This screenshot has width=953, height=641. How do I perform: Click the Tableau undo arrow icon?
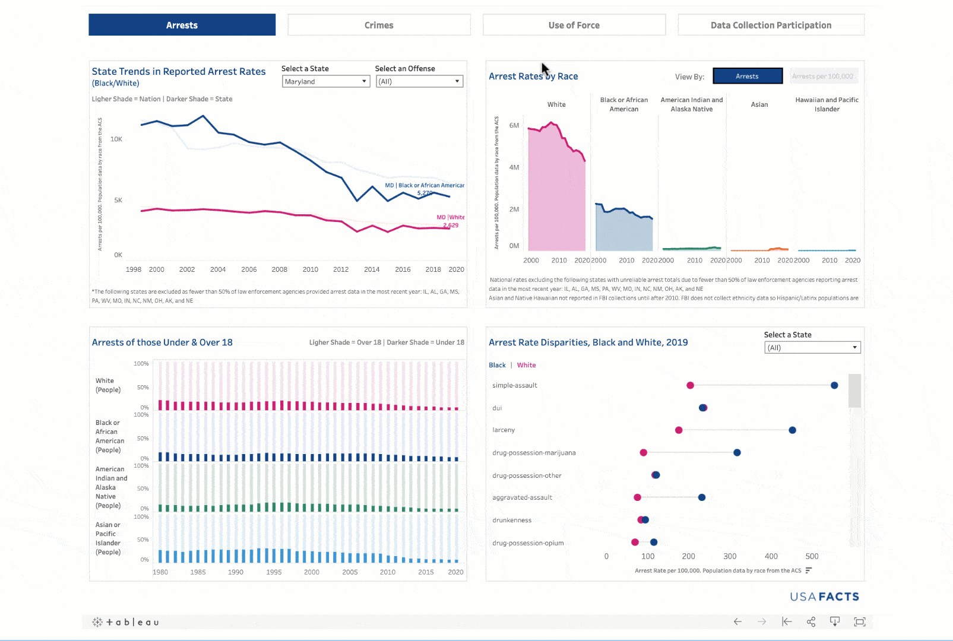click(737, 621)
